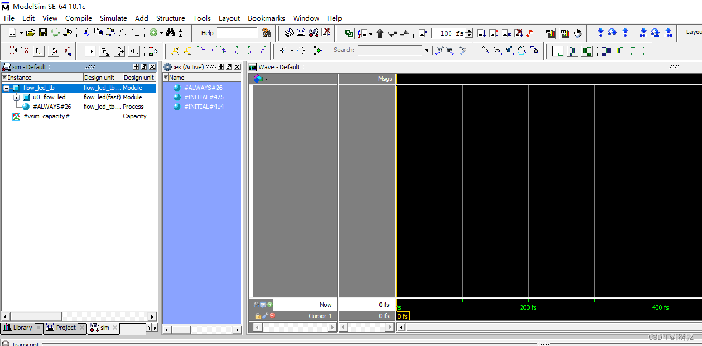
Task: Click the Save toolbar icon
Action: [x=43, y=32]
